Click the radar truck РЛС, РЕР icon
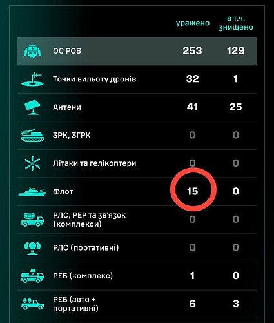274x323 pixels. pos(32,220)
